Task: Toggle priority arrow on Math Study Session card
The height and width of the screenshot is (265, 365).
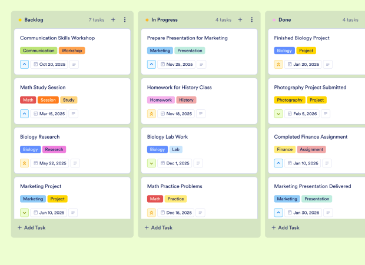Action: 25,114
